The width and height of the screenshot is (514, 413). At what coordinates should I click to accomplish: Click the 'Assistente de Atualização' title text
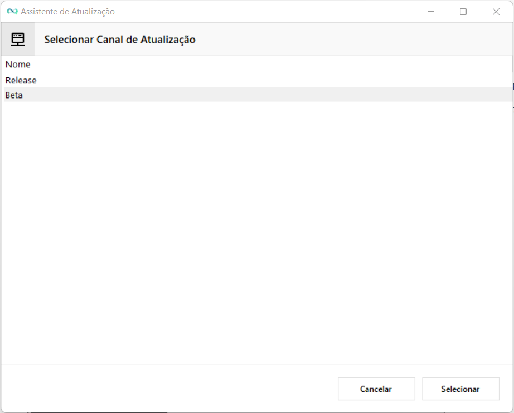click(x=67, y=12)
